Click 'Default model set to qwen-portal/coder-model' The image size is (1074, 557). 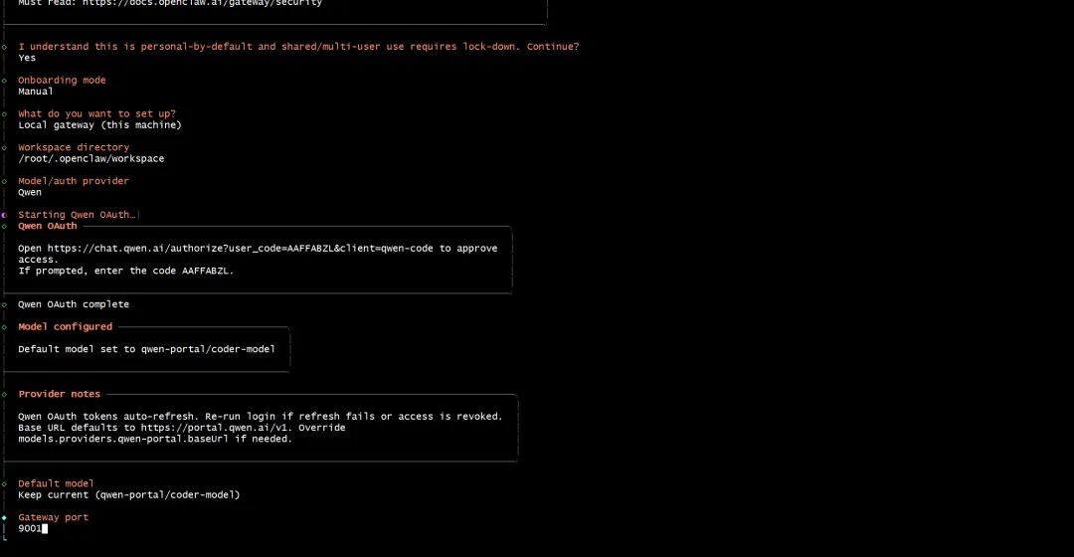point(146,349)
